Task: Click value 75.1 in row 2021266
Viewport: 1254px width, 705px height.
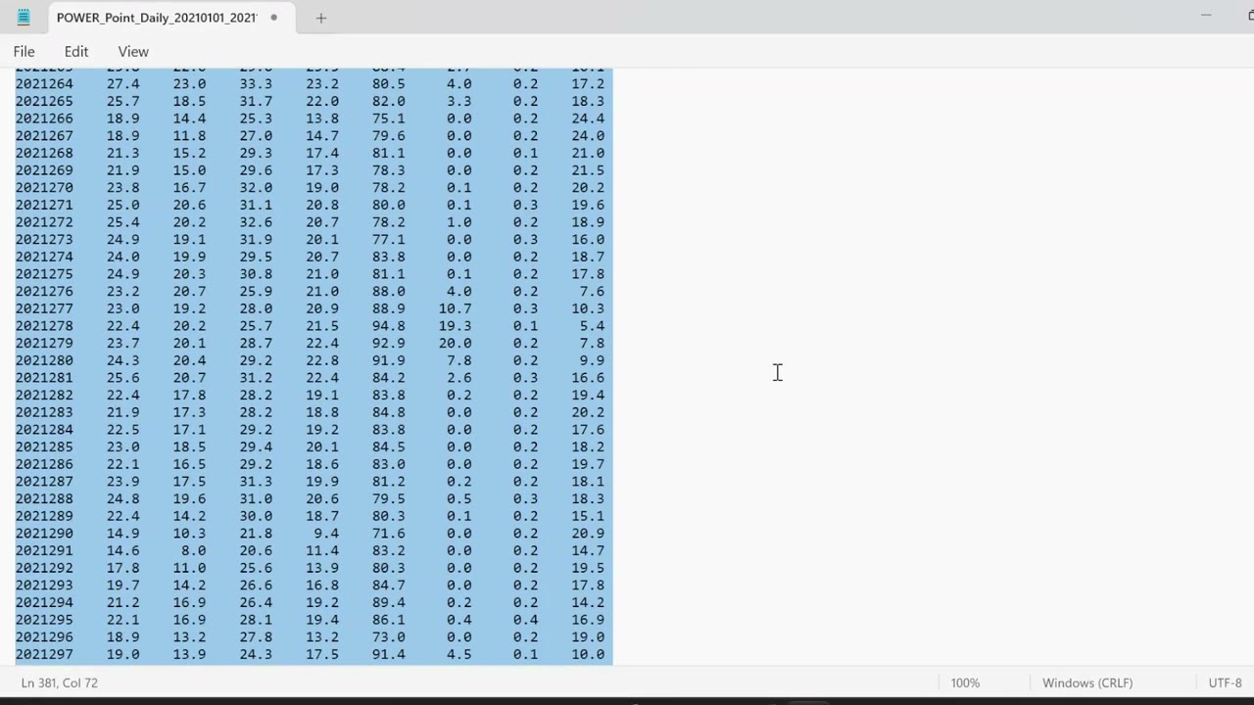Action: tap(389, 118)
